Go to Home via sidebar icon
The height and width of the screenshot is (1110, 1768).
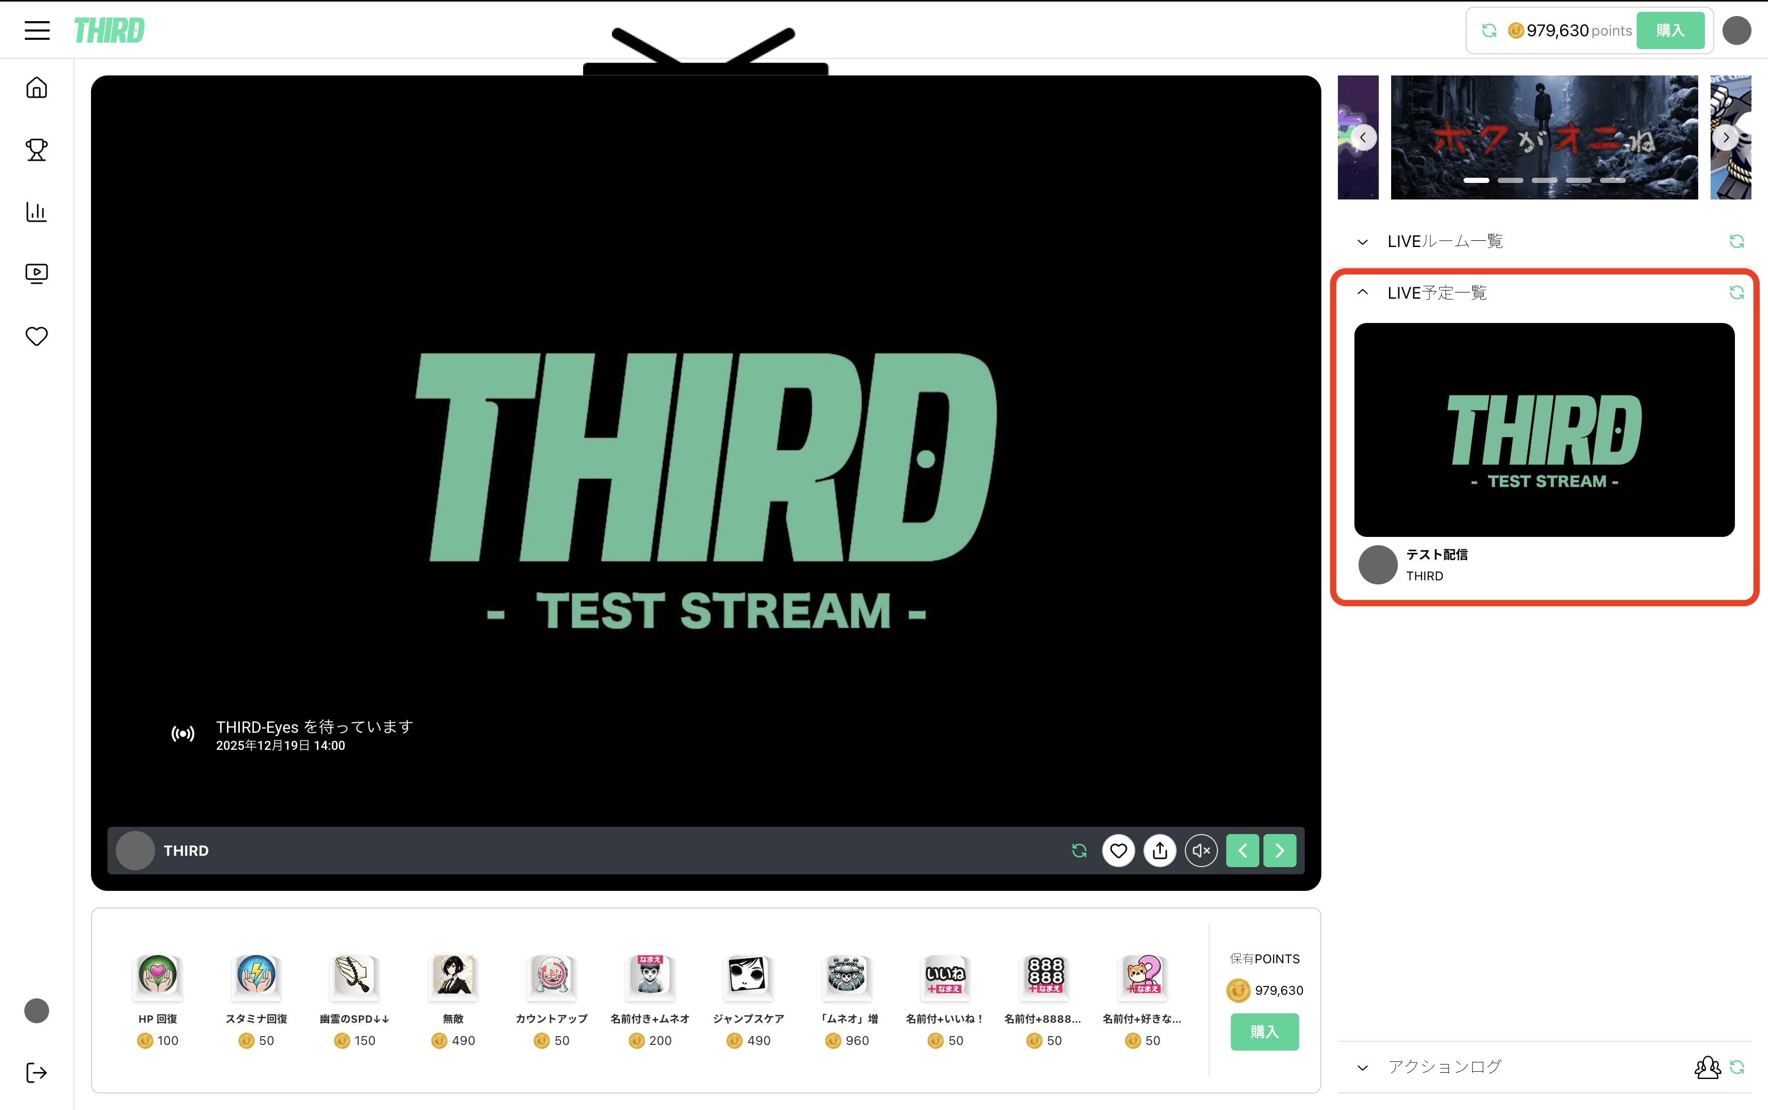37,88
